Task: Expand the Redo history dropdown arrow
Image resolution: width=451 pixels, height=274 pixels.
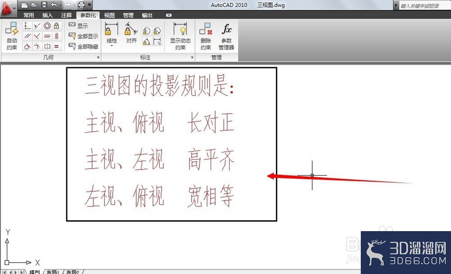Action: (x=74, y=5)
